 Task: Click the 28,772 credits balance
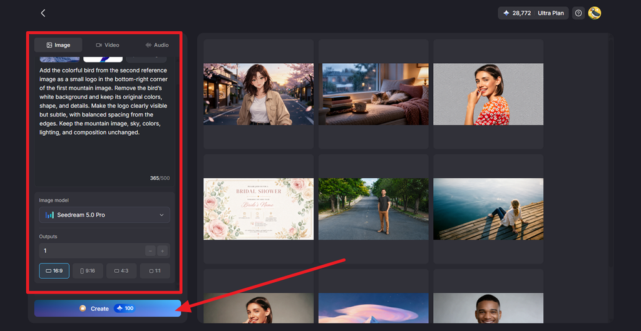coord(521,13)
